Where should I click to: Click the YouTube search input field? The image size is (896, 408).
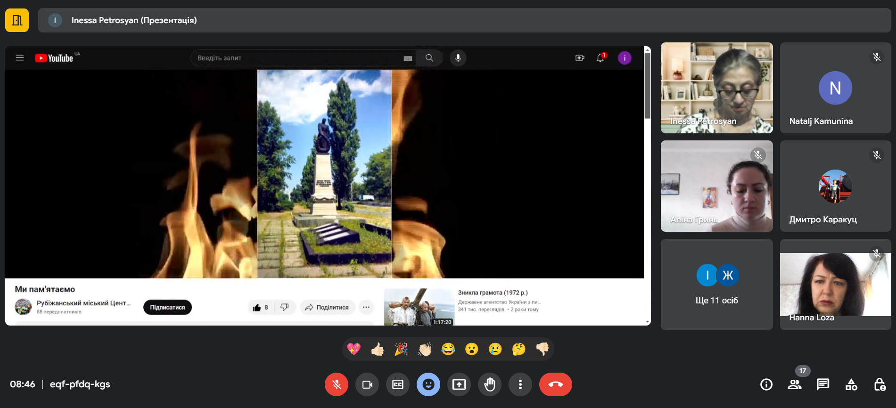(297, 58)
